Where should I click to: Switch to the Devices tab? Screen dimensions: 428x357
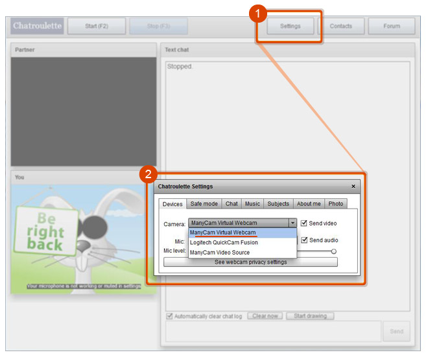pyautogui.click(x=172, y=204)
